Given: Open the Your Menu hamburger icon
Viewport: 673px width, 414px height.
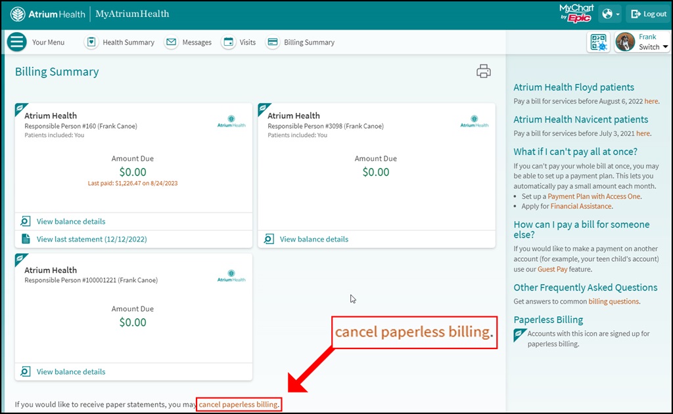Looking at the screenshot, I should (x=16, y=42).
